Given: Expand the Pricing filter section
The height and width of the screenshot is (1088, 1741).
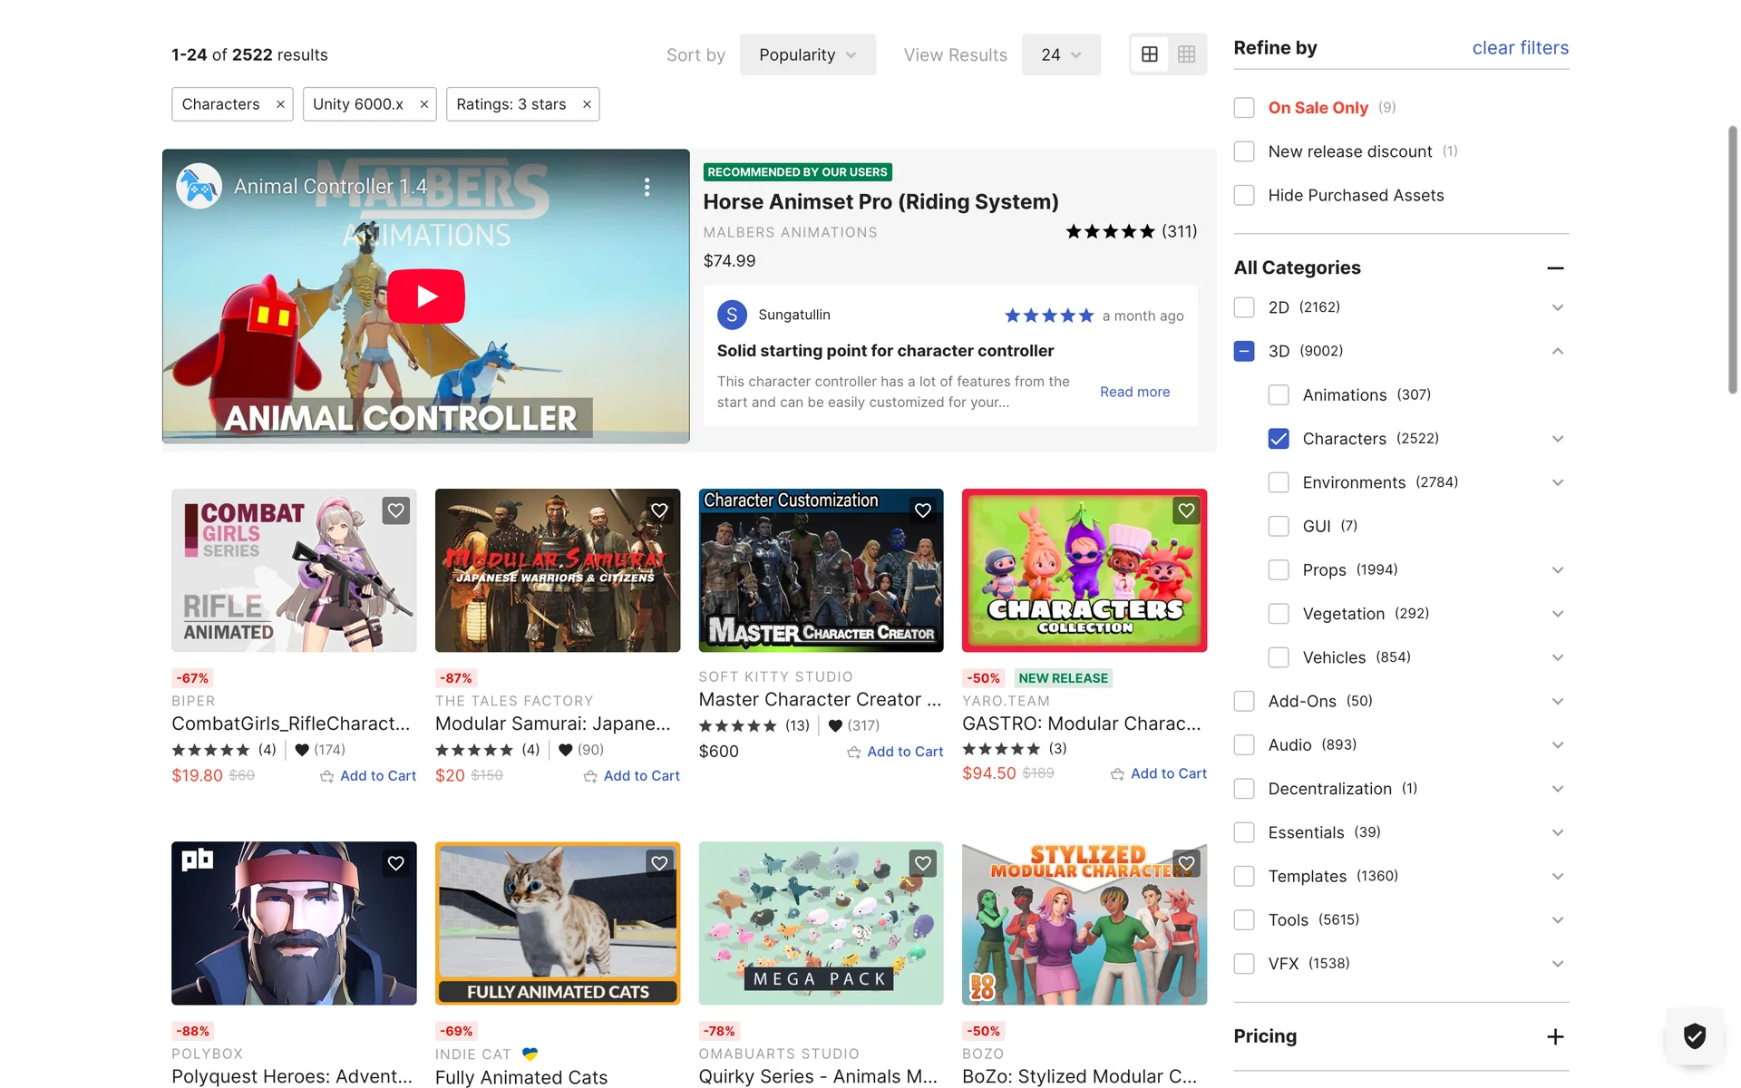Looking at the screenshot, I should pos(1555,1036).
